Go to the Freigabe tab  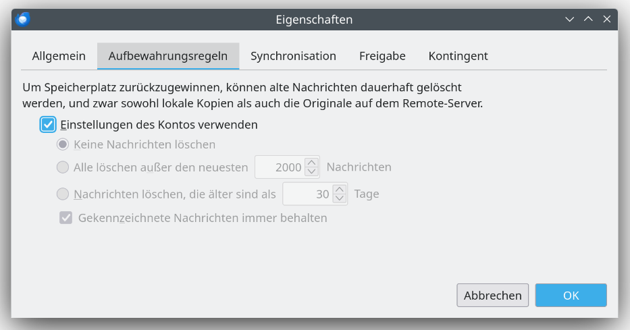(x=382, y=56)
